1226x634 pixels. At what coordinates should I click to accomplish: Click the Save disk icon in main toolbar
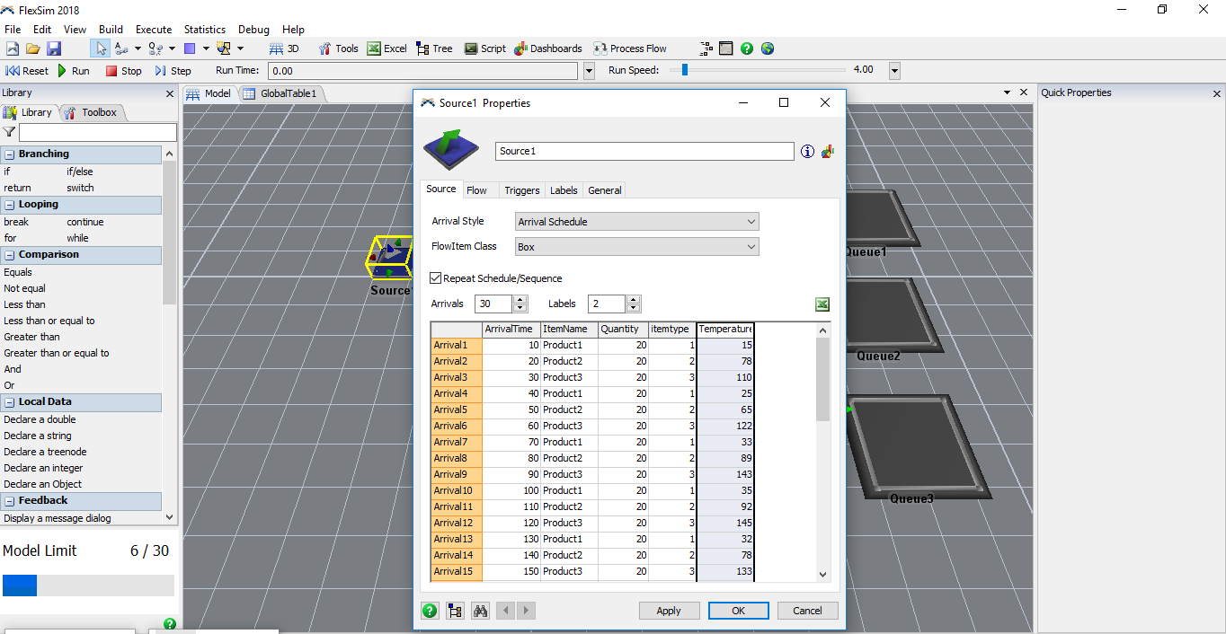[54, 48]
